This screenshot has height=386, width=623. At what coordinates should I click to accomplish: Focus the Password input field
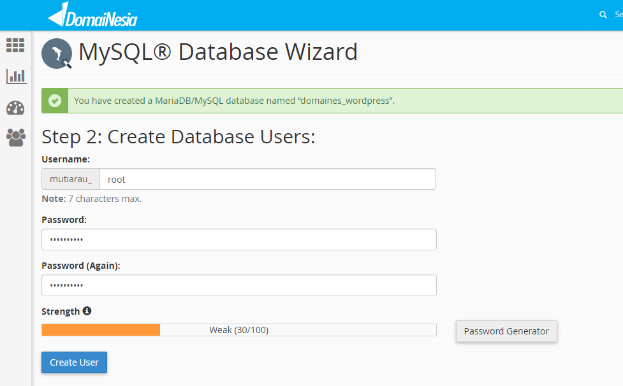pyautogui.click(x=239, y=239)
